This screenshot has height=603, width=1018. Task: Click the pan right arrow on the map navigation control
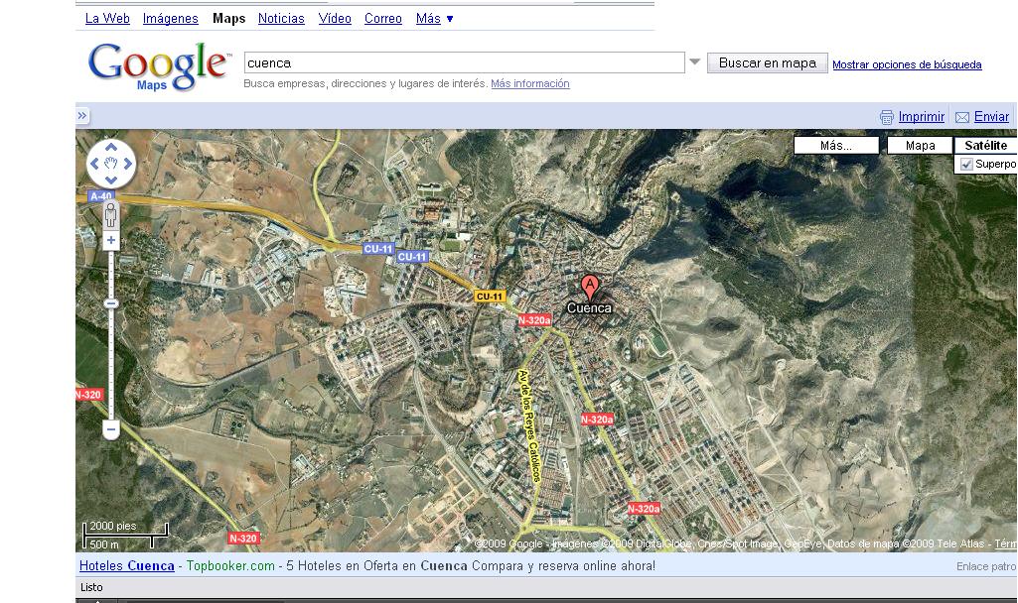[x=127, y=163]
